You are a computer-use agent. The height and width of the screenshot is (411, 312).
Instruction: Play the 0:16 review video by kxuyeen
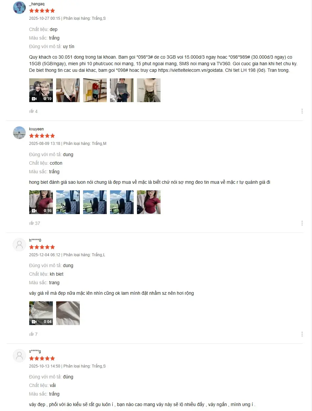pyautogui.click(x=41, y=202)
